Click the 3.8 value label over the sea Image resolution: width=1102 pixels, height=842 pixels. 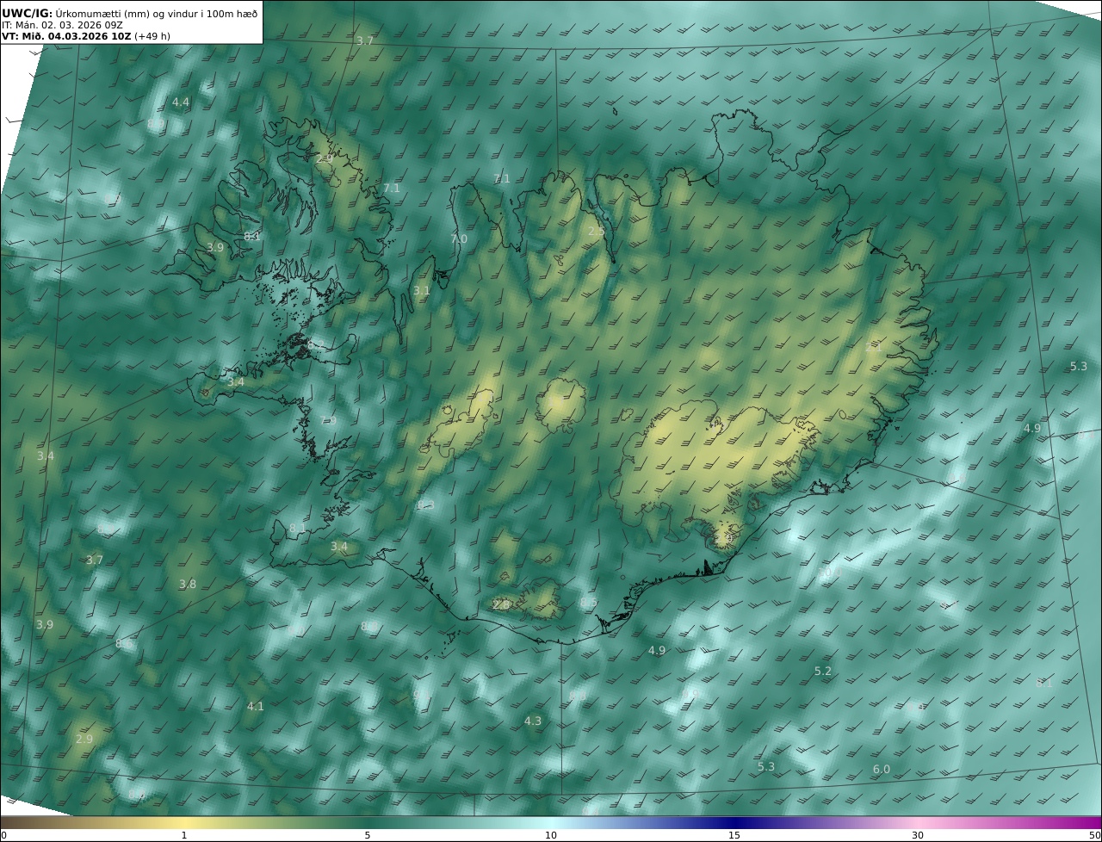188,584
